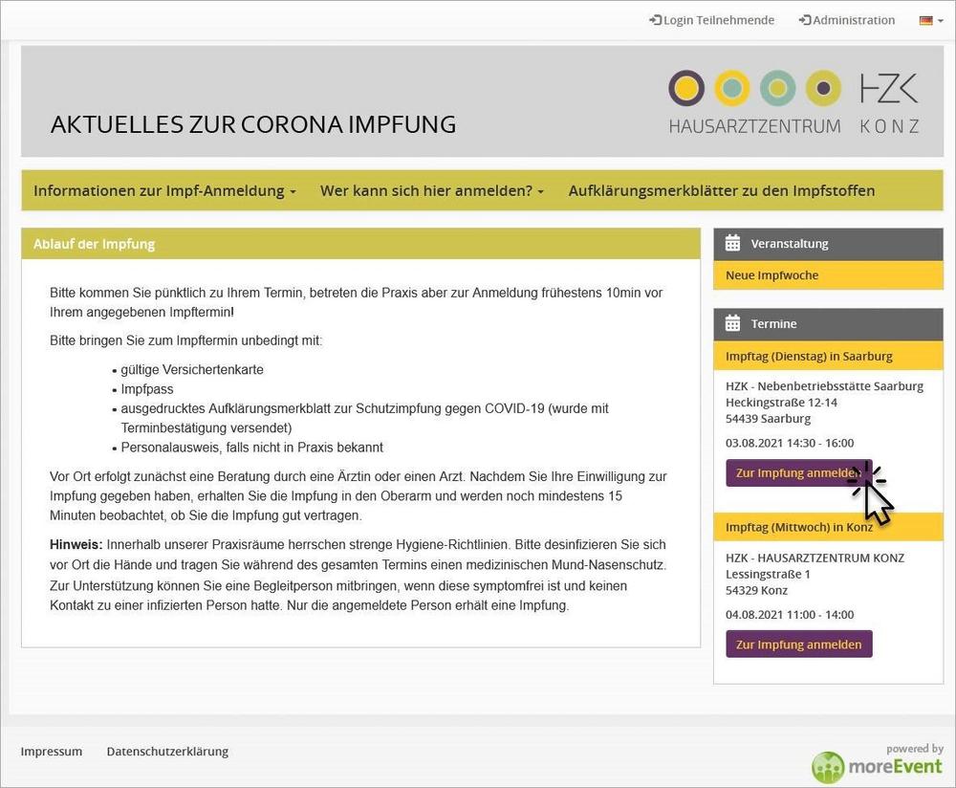Click the Impfpass list item
The width and height of the screenshot is (956, 788).
147,389
